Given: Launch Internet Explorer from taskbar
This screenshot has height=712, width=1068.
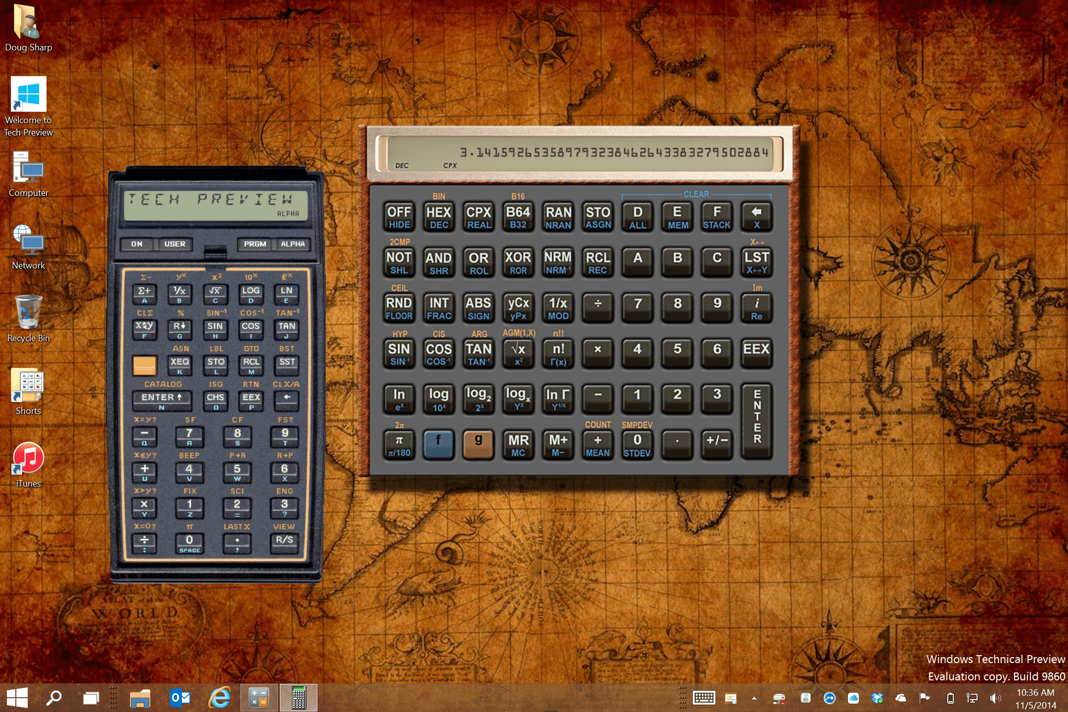Looking at the screenshot, I should 220,698.
